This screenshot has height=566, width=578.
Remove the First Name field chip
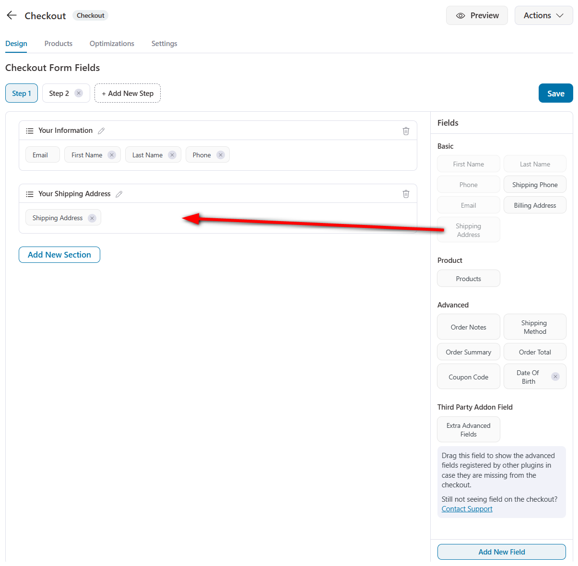pyautogui.click(x=112, y=155)
